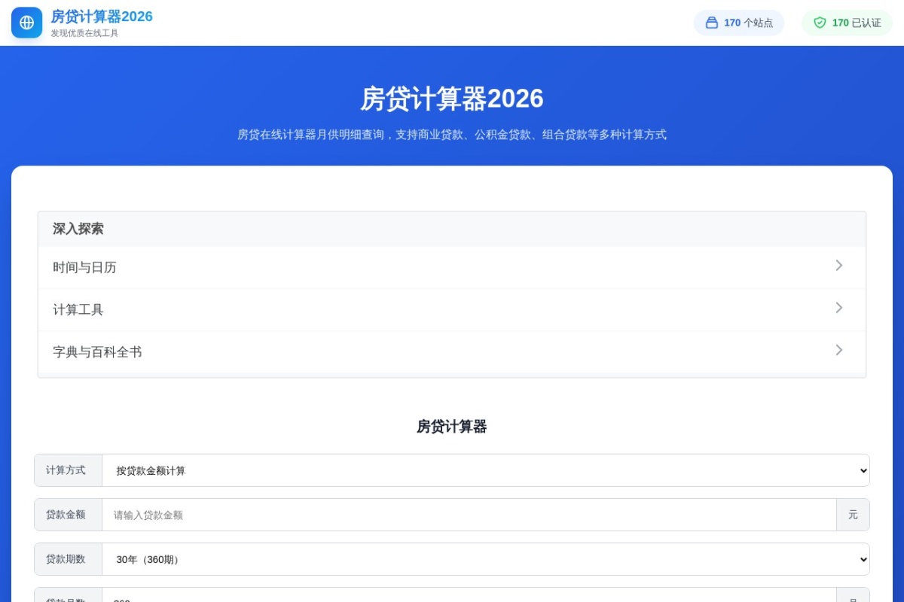Click the 发现优质在线工具 tagline
Image resolution: width=904 pixels, height=602 pixels.
(84, 33)
